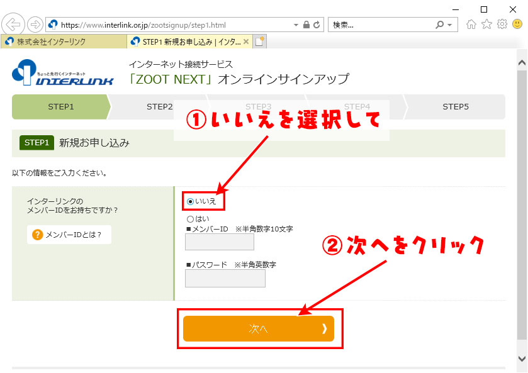Open a new browser tab
528x373 pixels.
(260, 42)
